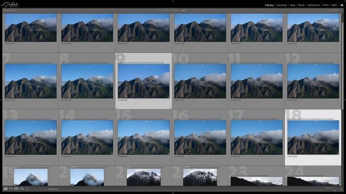The height and width of the screenshot is (194, 346).
Task: Select photo in grid cell 10
Action: 200,81
